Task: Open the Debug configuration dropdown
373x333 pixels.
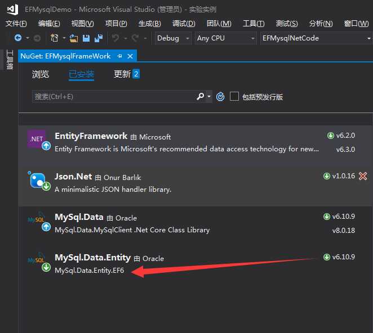Action: tap(173, 38)
